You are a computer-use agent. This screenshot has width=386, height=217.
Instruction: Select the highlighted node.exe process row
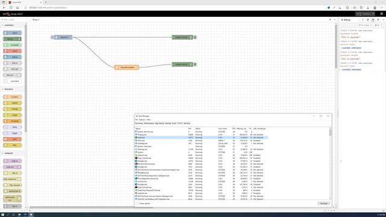pos(201,137)
